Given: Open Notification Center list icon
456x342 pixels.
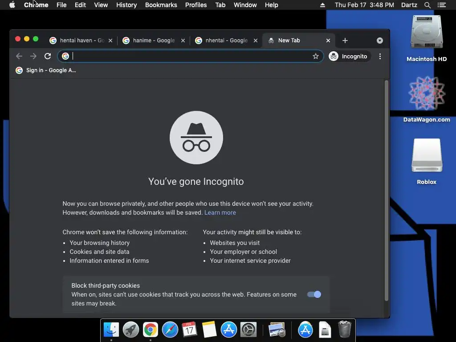Looking at the screenshot, I should click(x=441, y=5).
